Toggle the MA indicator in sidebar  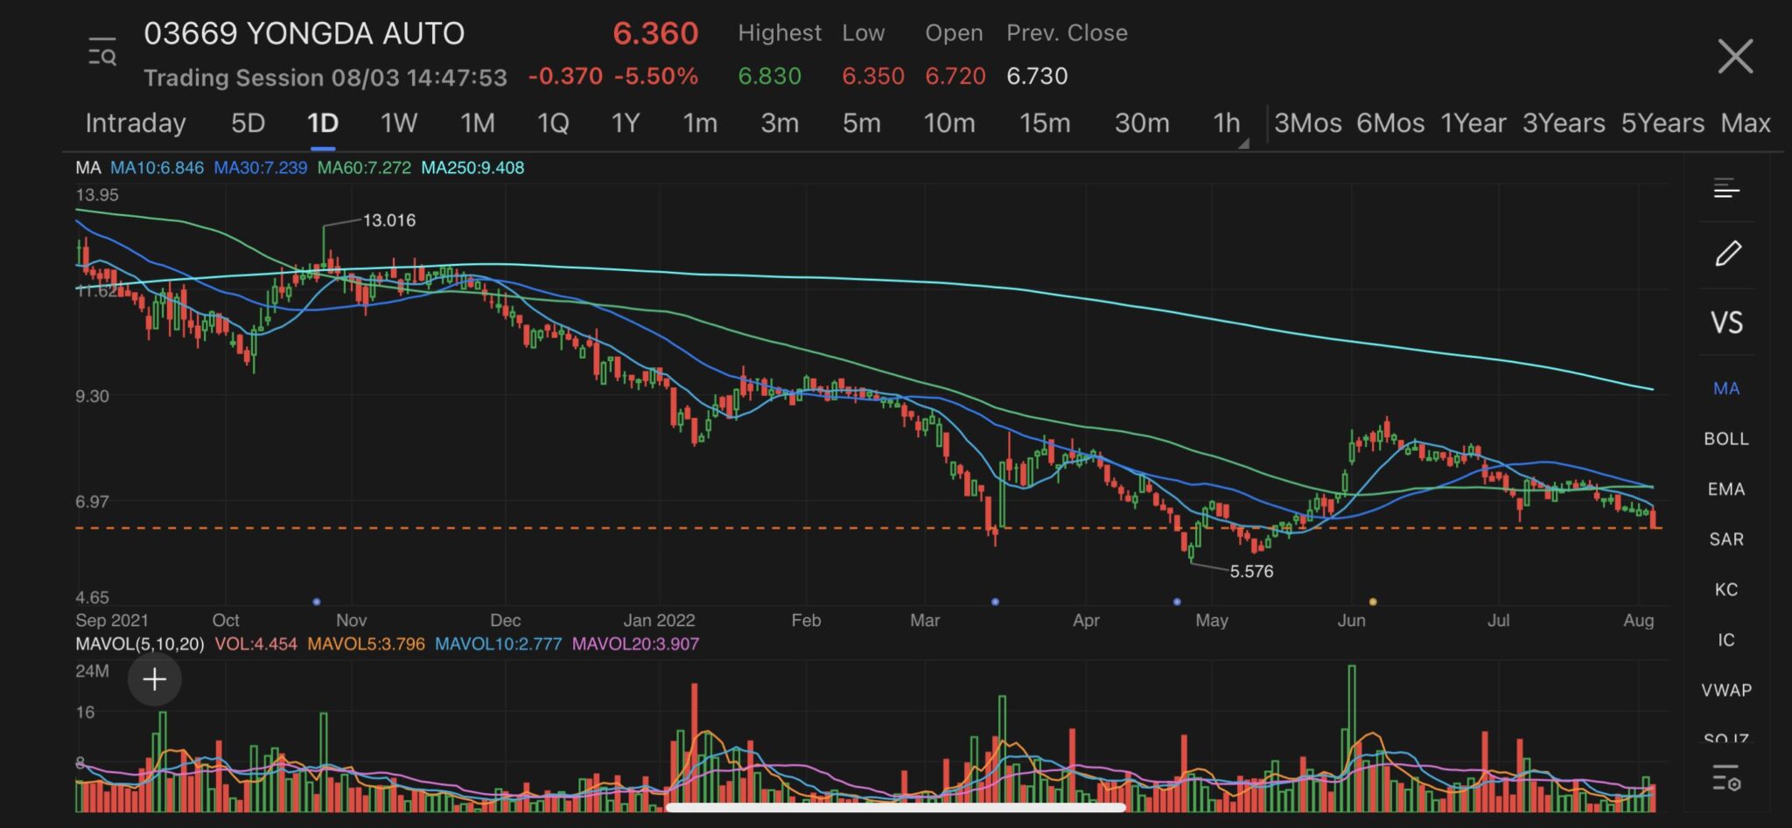click(x=1726, y=388)
